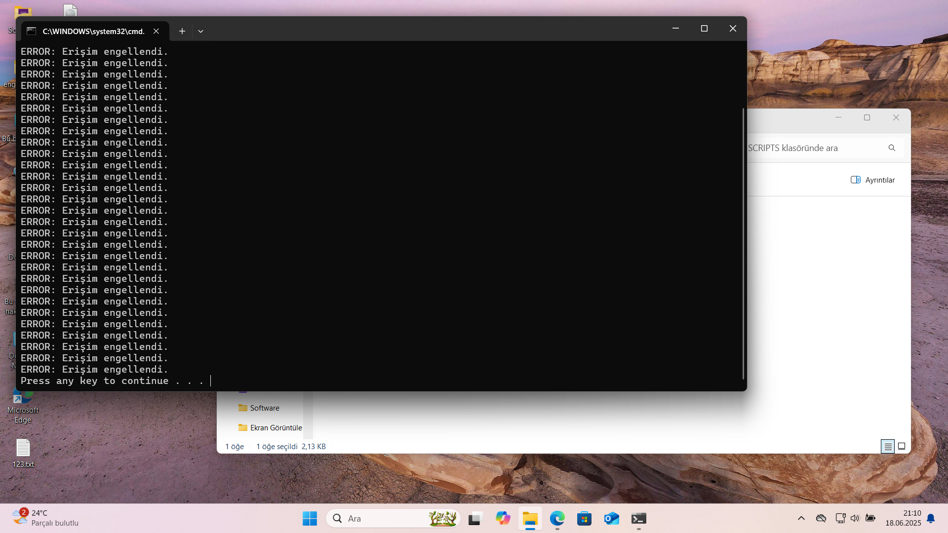Launch Copilot from the taskbar

click(503, 519)
